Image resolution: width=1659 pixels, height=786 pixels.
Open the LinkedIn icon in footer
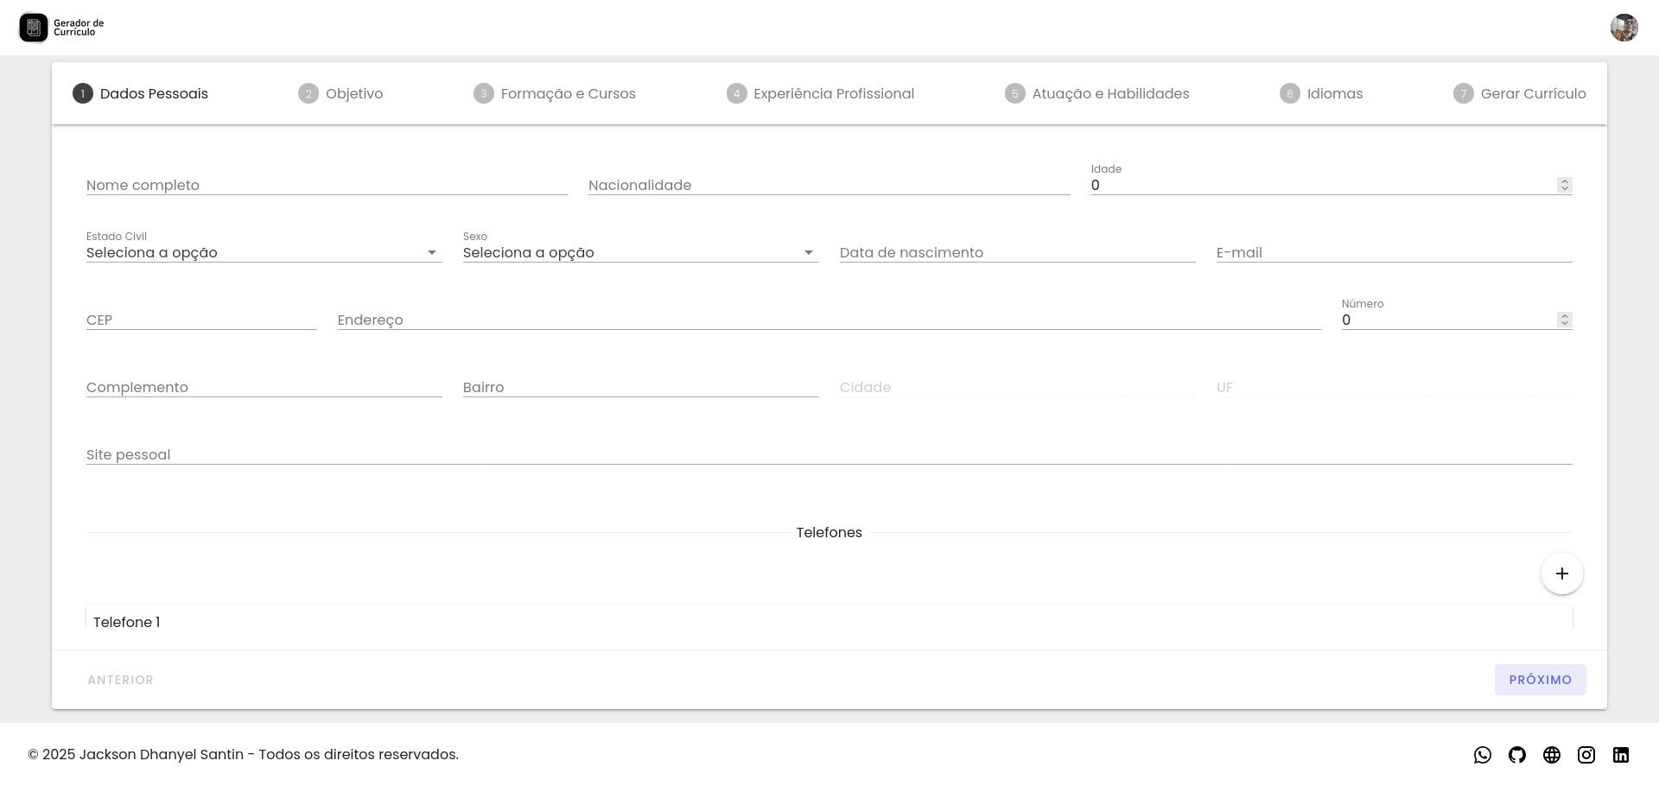pyautogui.click(x=1621, y=755)
